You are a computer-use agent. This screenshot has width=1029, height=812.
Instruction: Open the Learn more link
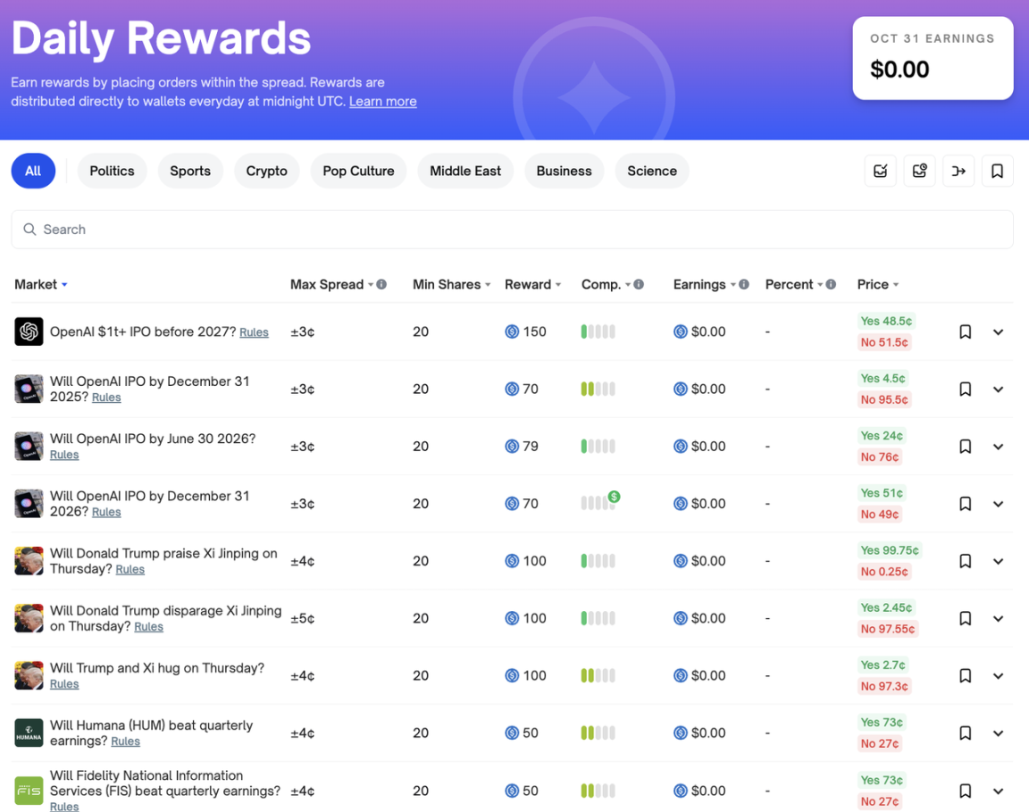click(x=382, y=102)
